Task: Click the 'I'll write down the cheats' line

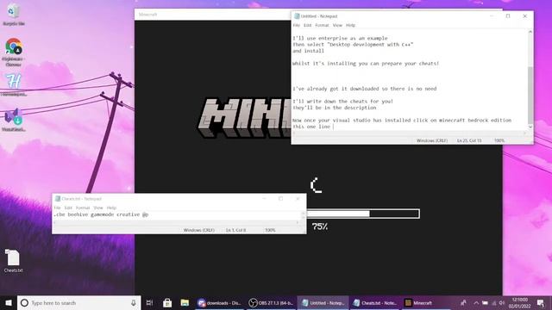Action: [343, 102]
